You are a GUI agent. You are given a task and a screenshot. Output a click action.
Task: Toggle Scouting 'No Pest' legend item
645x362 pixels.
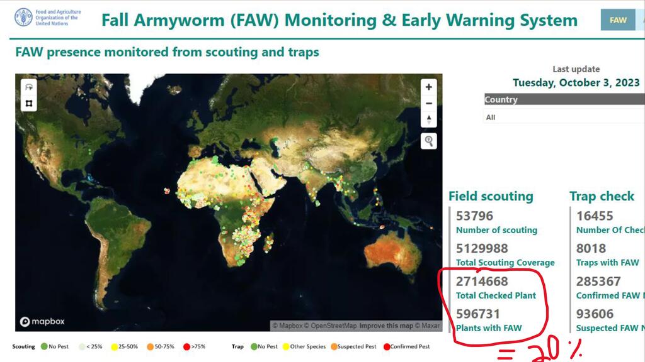44,346
